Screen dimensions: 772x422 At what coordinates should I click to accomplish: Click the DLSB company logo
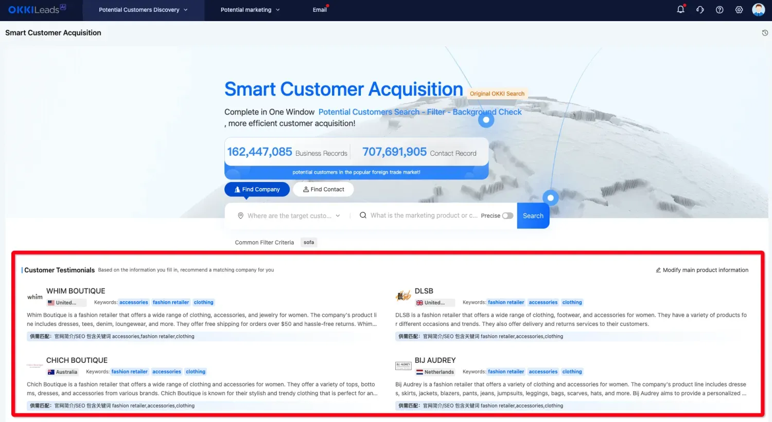pos(403,296)
